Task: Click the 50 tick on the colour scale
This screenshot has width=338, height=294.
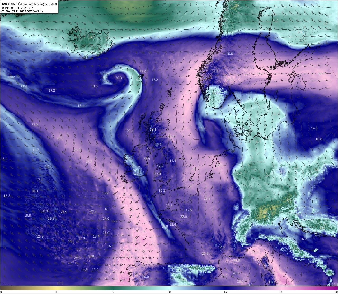Action: pyautogui.click(x=336, y=292)
